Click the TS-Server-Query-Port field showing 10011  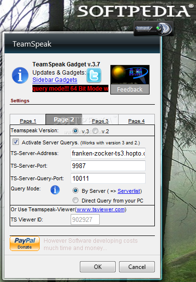coord(108,178)
